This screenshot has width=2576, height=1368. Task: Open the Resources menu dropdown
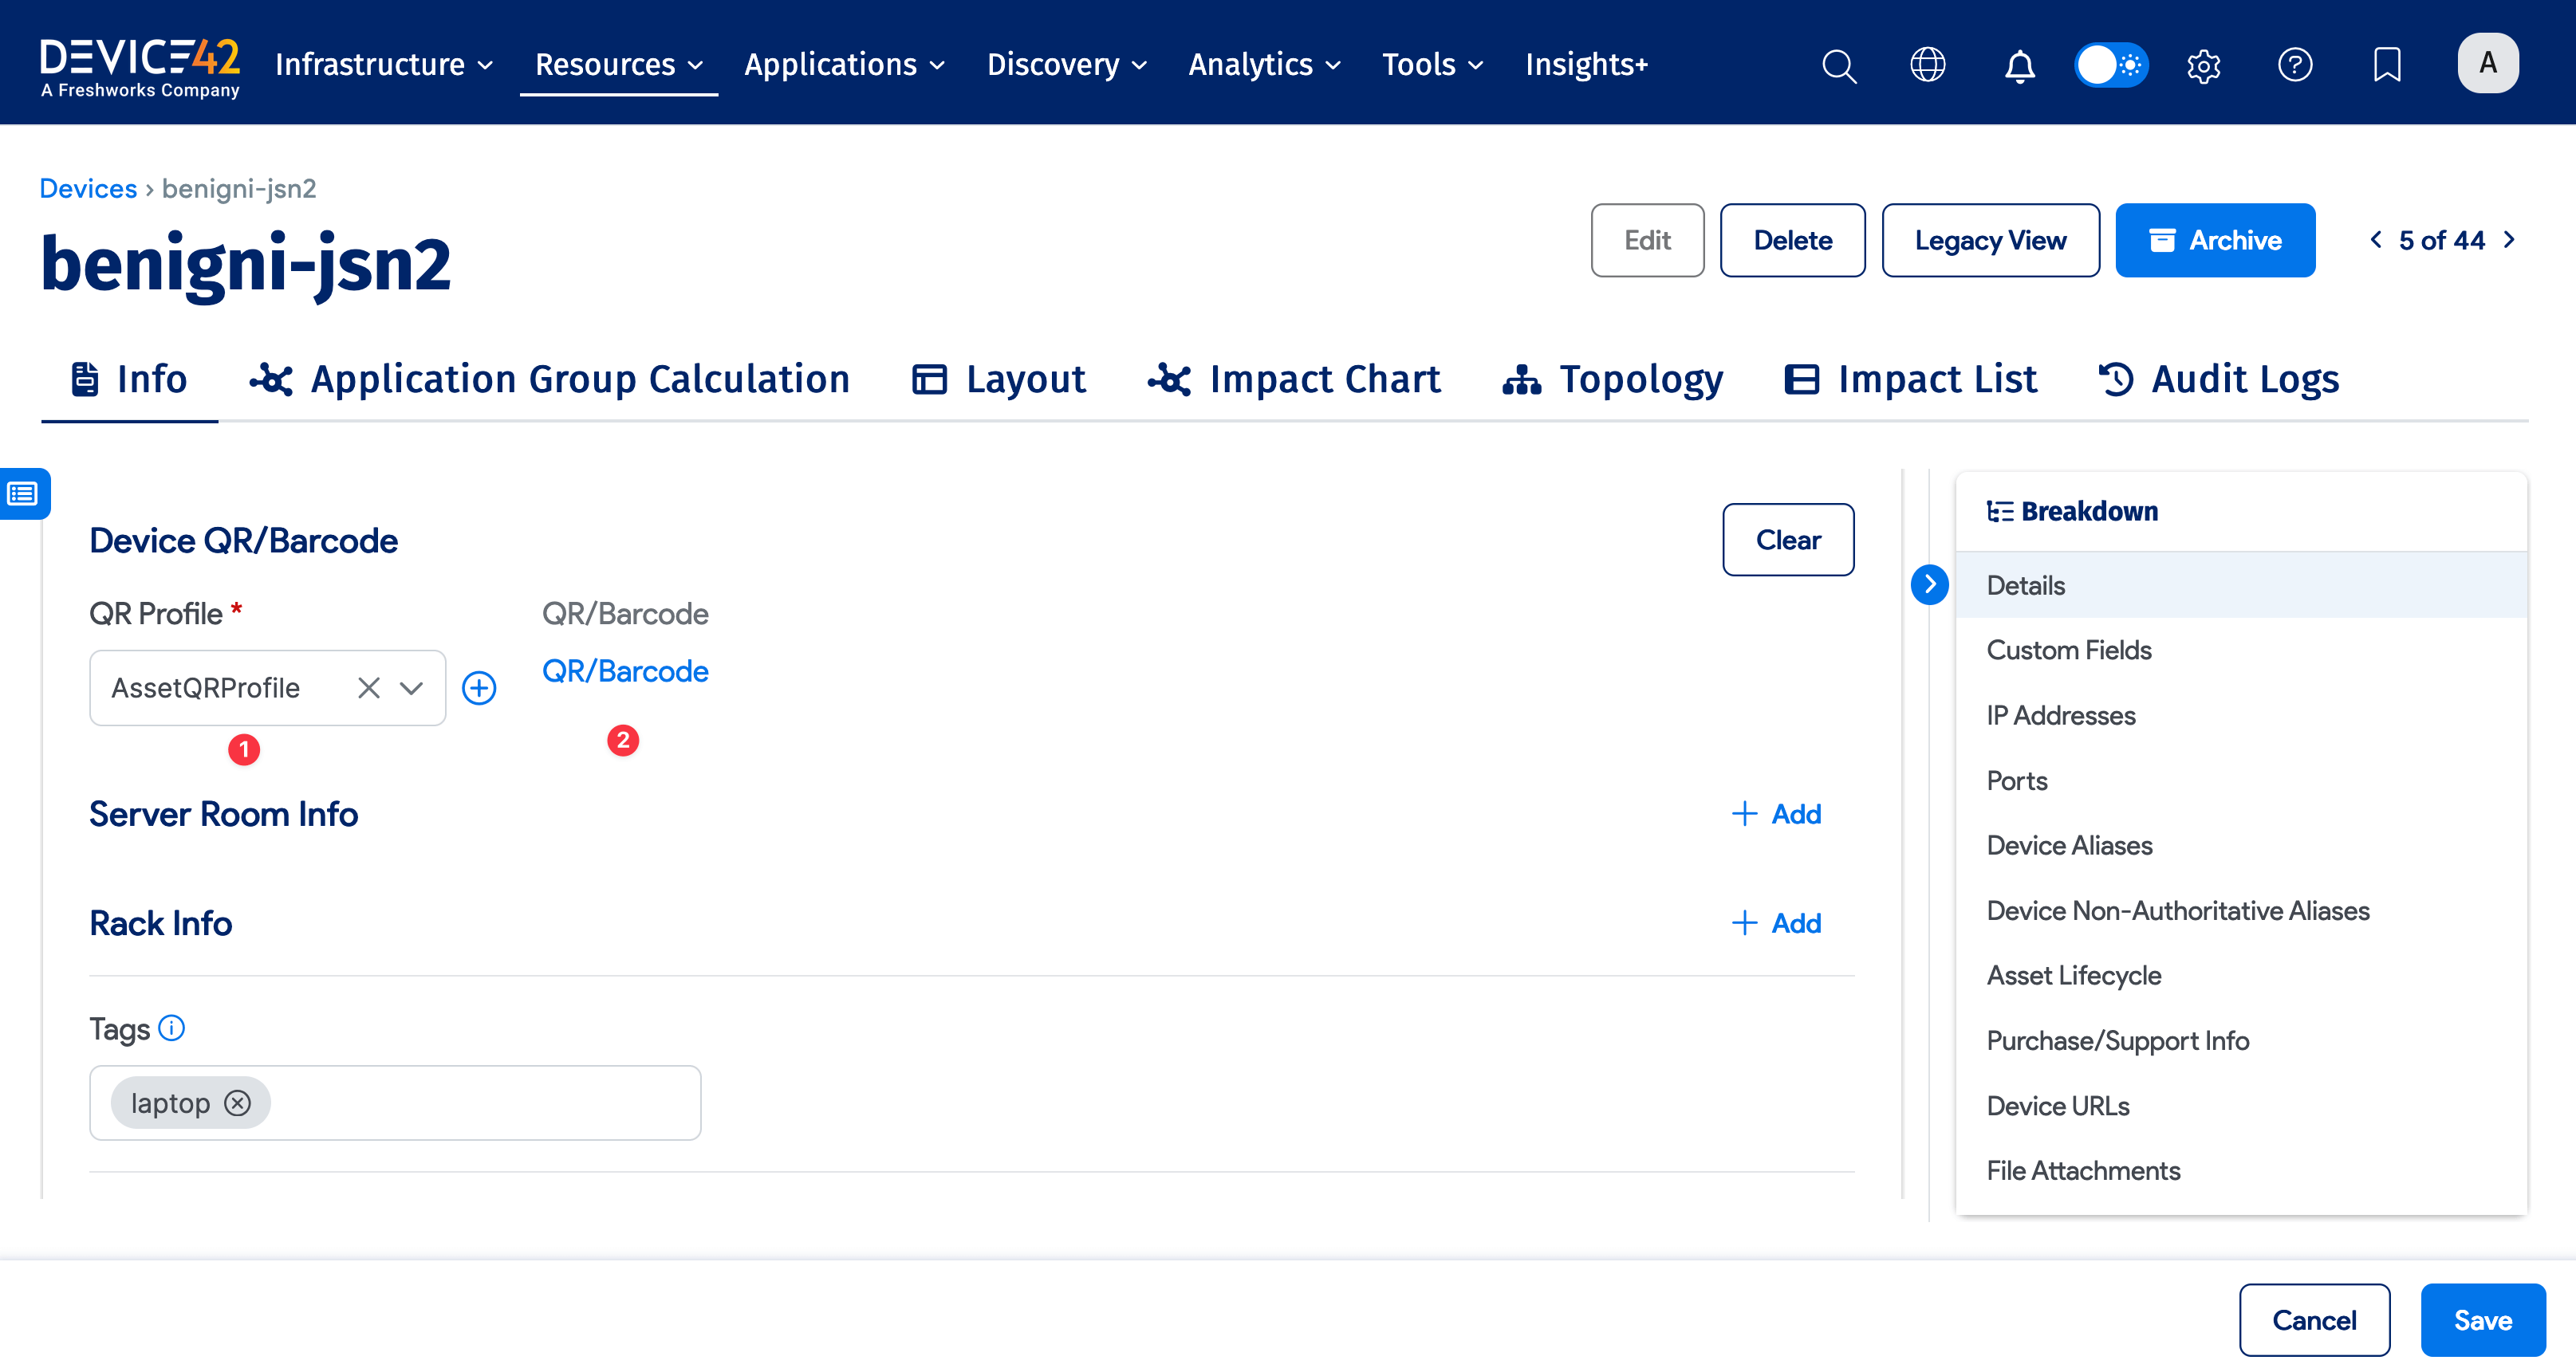point(618,66)
